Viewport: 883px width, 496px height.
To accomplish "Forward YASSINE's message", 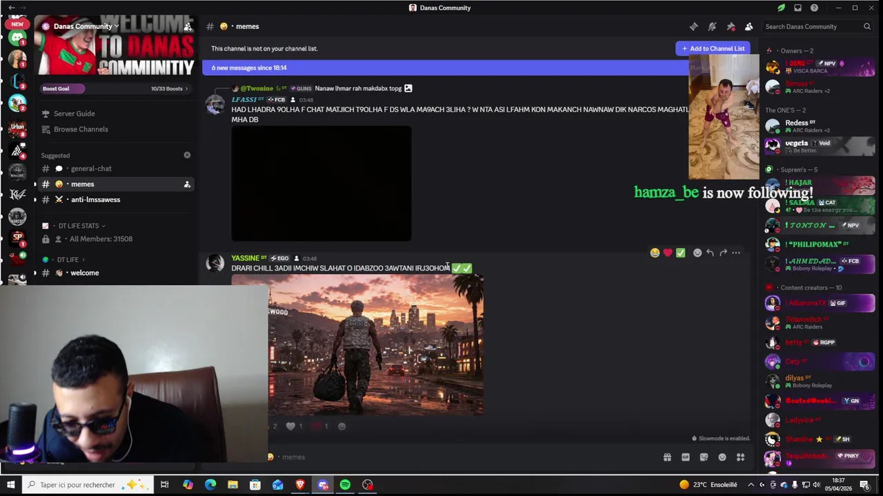I will point(723,253).
